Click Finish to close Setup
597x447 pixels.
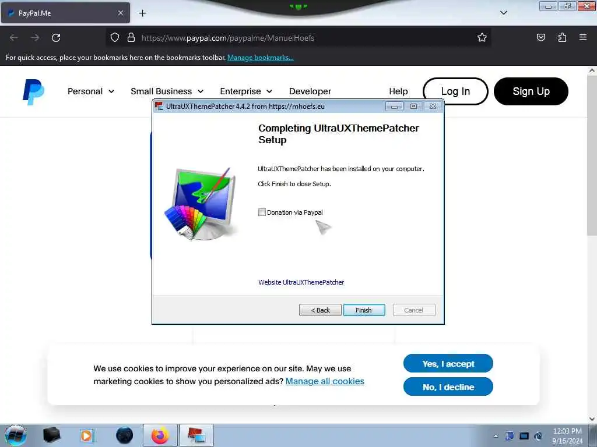pos(364,310)
